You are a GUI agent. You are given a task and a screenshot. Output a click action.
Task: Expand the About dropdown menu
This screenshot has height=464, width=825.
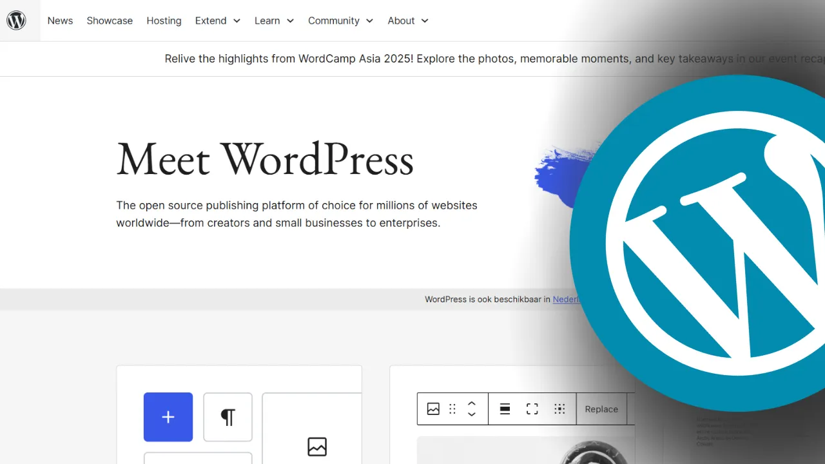[x=408, y=21]
